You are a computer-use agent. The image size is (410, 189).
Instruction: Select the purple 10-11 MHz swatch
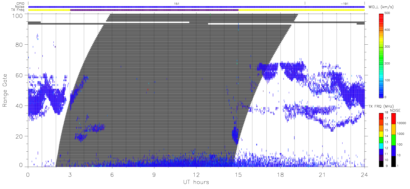[x=381, y=158]
